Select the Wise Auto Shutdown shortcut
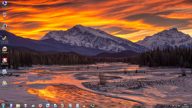 point(5,85)
